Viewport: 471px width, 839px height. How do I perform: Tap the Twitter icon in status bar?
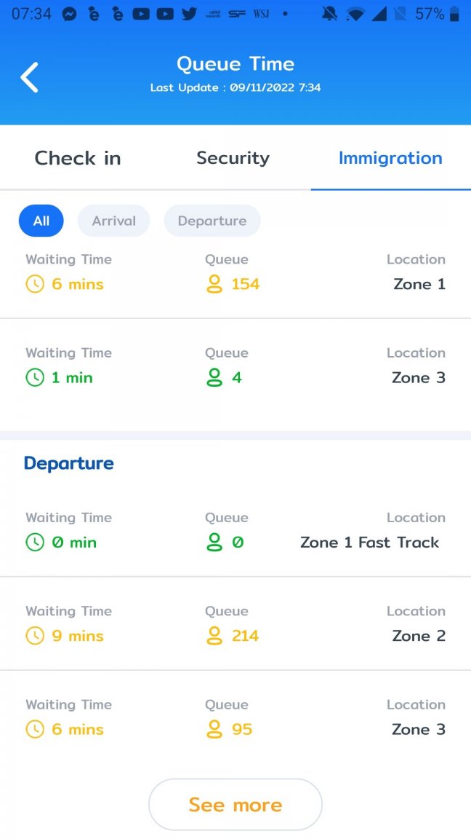tap(188, 14)
